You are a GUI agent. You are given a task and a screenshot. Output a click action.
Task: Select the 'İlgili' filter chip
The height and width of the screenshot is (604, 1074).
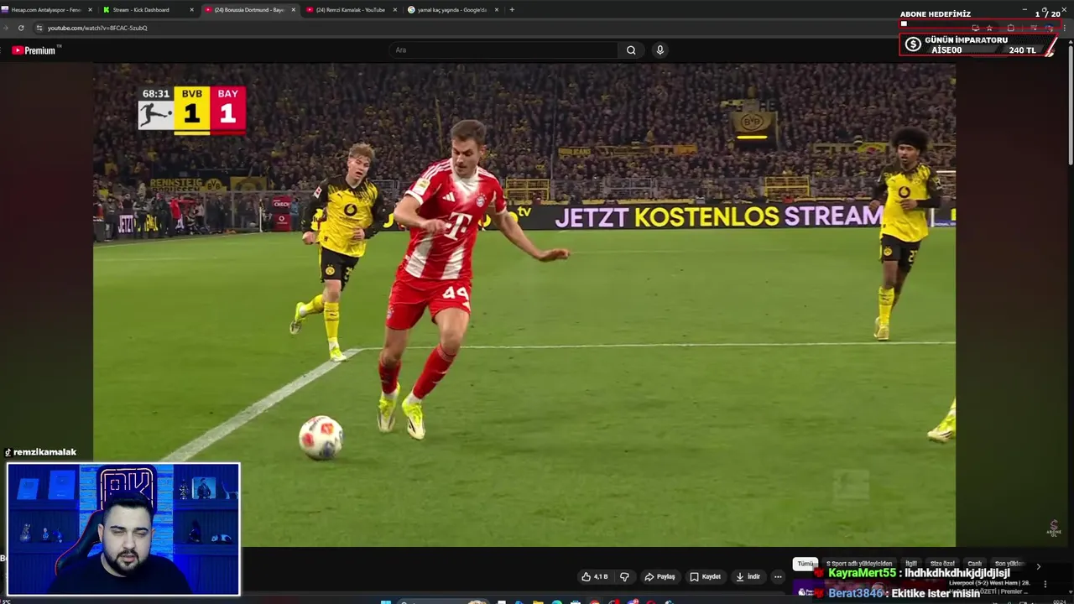click(x=911, y=564)
